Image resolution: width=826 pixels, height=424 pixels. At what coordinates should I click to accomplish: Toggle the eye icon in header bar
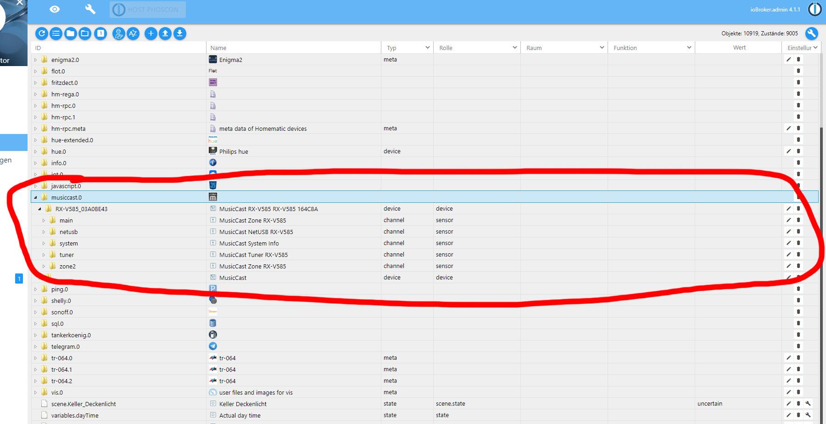55,9
